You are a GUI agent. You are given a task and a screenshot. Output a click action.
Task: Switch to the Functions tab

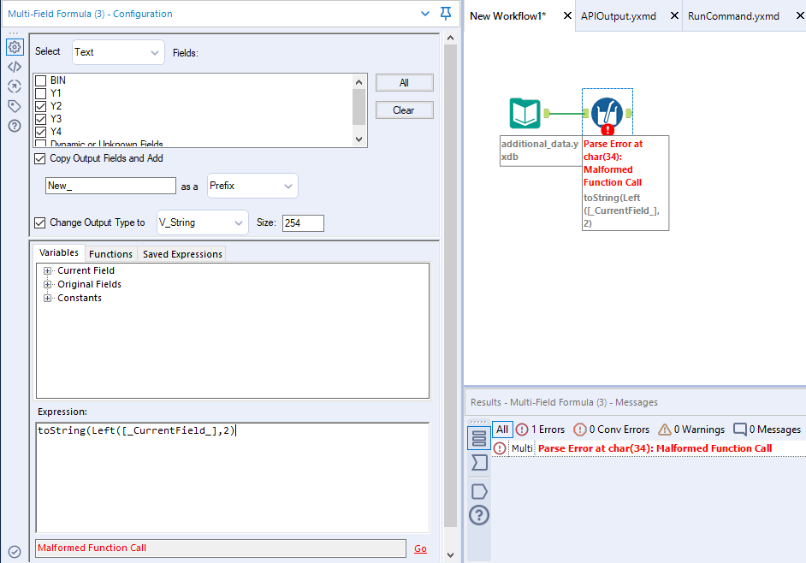click(110, 253)
